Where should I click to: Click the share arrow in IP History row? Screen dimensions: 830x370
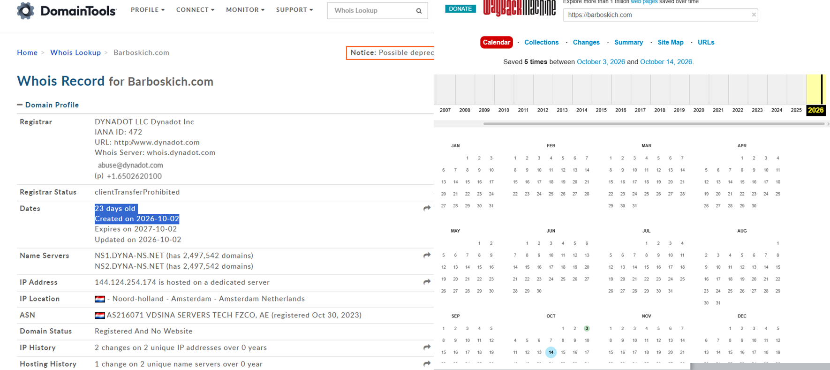point(427,347)
